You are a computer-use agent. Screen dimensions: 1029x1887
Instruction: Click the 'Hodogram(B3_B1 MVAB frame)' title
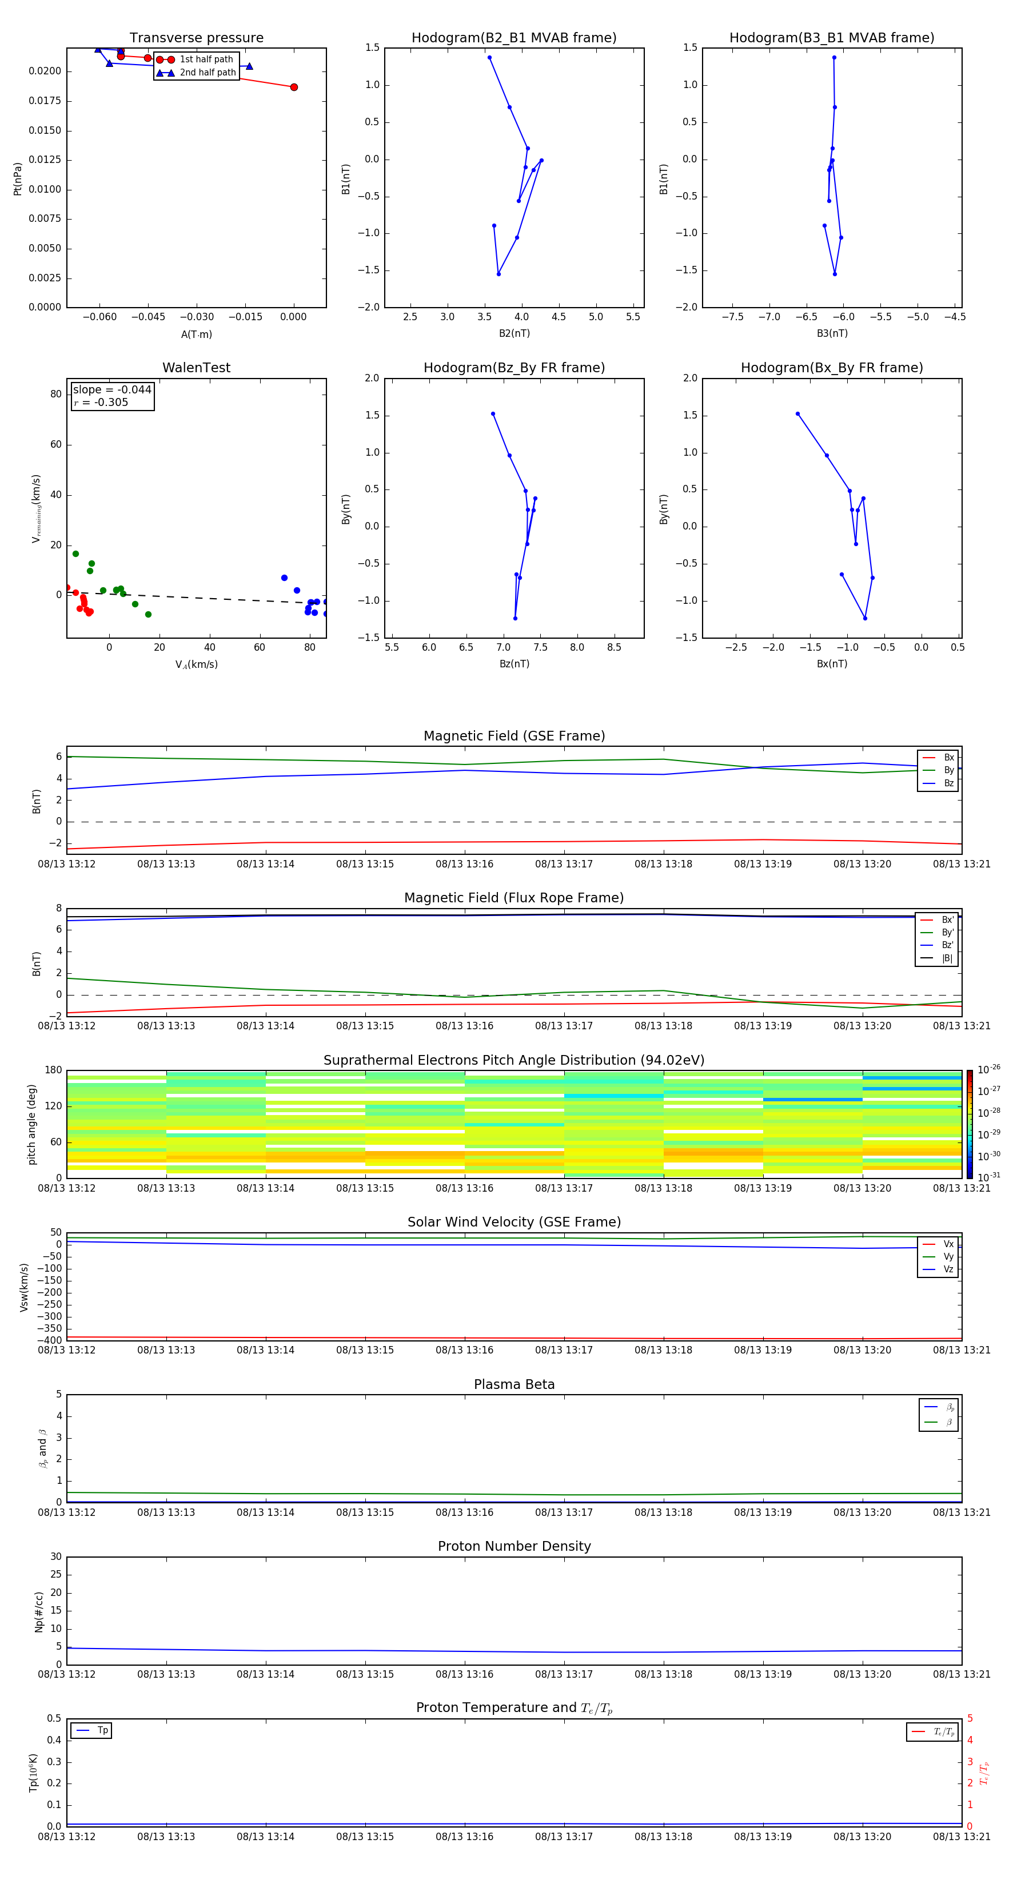pos(831,38)
